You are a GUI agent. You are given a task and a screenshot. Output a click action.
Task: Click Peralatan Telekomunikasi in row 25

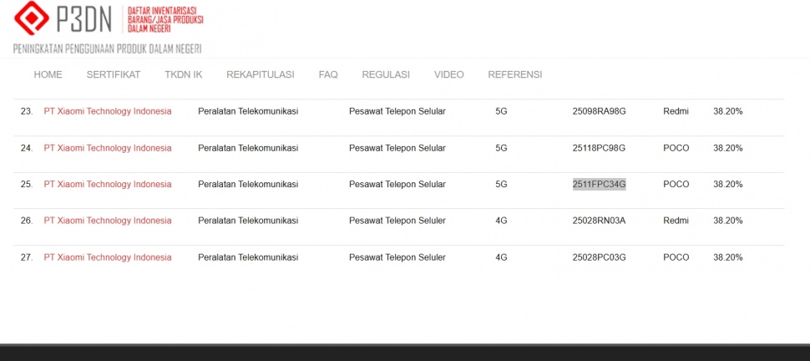click(x=248, y=184)
